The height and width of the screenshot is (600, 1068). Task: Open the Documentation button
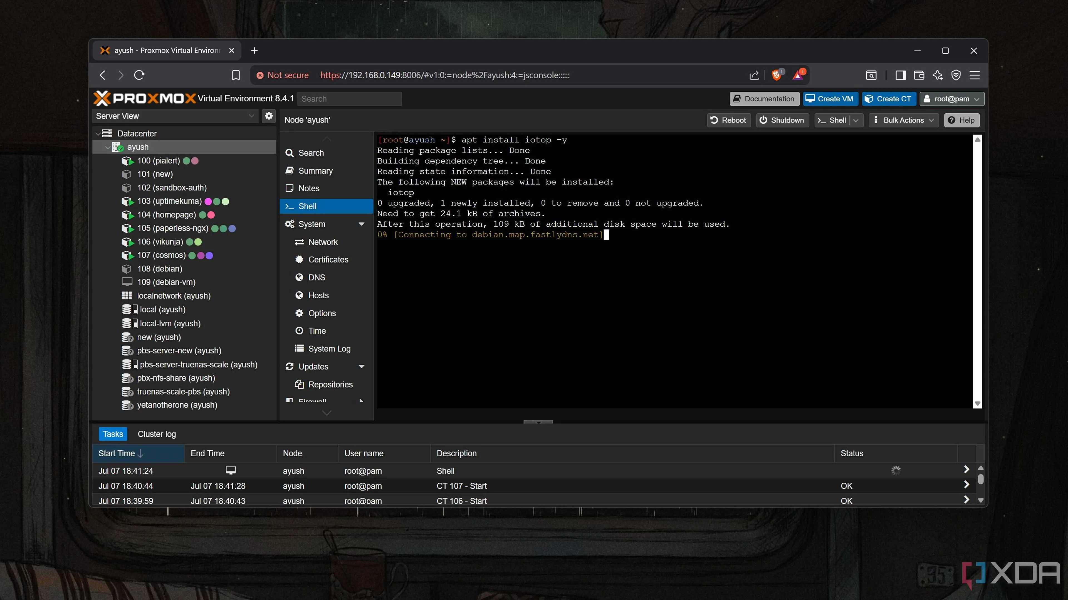[x=764, y=99]
